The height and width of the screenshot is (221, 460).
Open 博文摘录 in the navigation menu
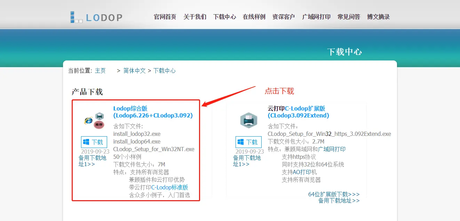pyautogui.click(x=378, y=17)
